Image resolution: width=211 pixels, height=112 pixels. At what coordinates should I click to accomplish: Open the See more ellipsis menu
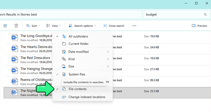134,26
